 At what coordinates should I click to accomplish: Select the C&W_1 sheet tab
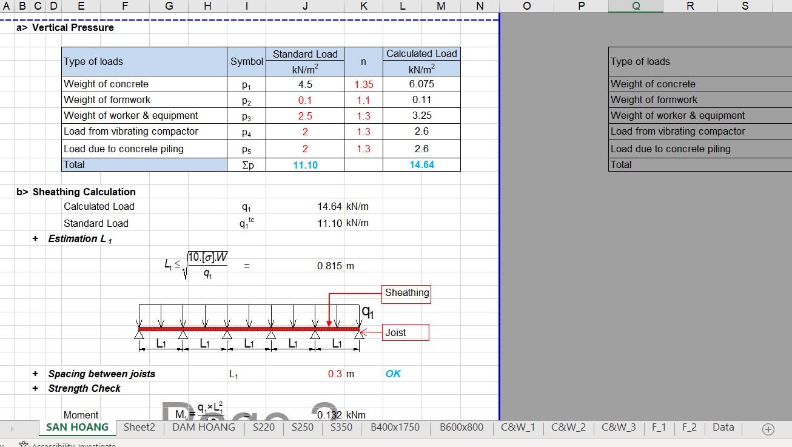click(x=518, y=427)
